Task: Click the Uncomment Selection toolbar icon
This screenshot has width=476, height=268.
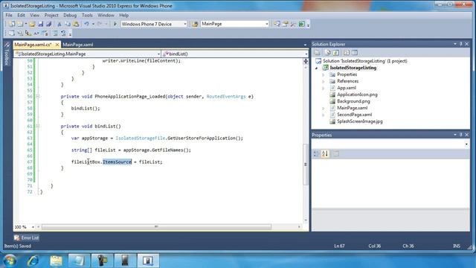Action: [63, 33]
